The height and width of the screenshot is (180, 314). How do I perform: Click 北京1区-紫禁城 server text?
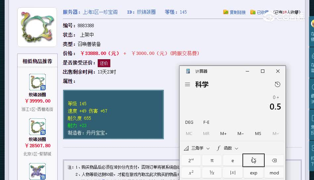(x=37, y=154)
